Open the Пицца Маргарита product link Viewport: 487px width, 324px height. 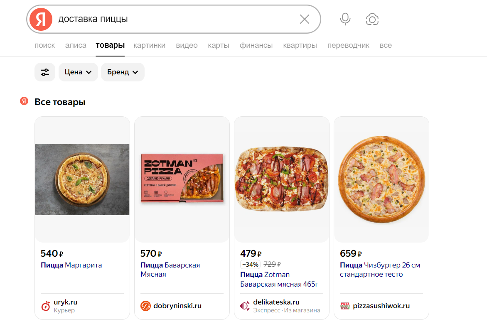tap(71, 265)
